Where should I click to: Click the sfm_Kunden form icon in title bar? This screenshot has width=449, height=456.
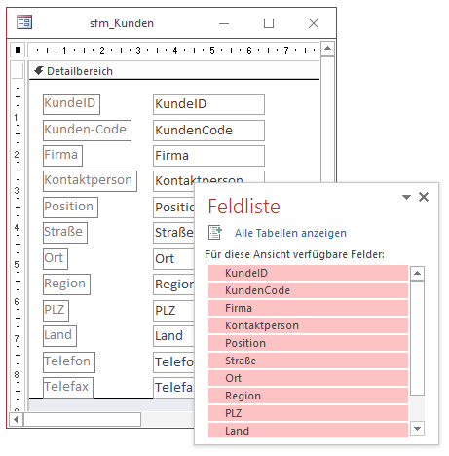coord(24,22)
